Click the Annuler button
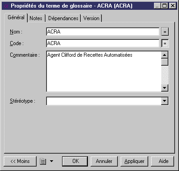This screenshot has height=171, width=179. [x=104, y=161]
